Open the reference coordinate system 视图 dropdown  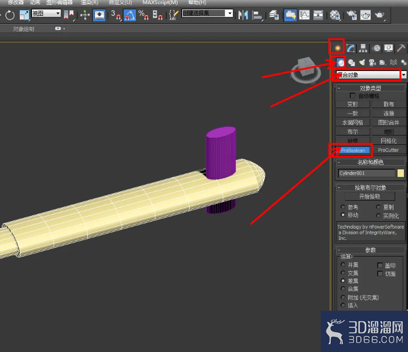coord(47,13)
